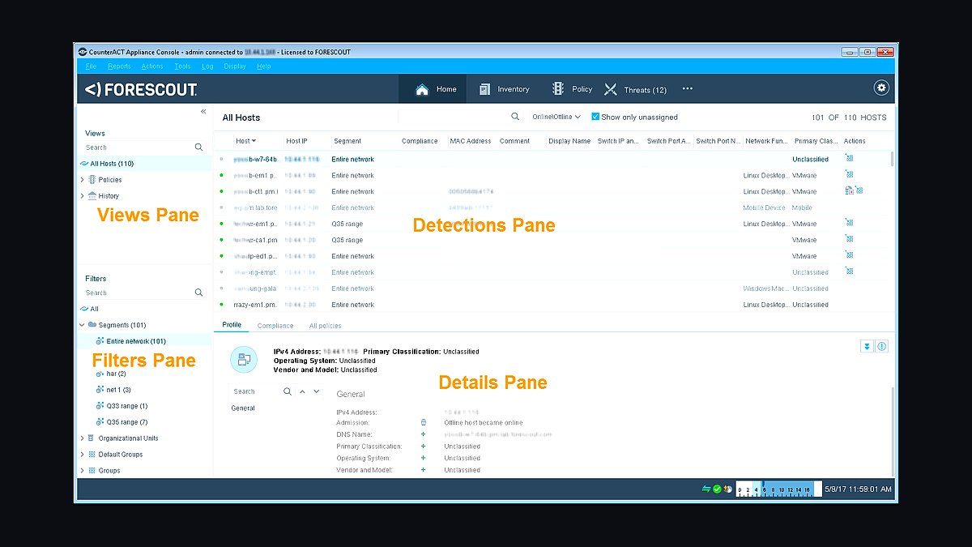Open the File menu
The height and width of the screenshot is (547, 972).
(x=91, y=66)
